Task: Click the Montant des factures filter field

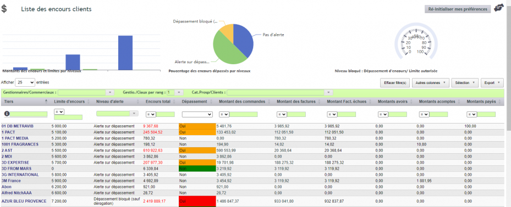Action: click(x=296, y=115)
